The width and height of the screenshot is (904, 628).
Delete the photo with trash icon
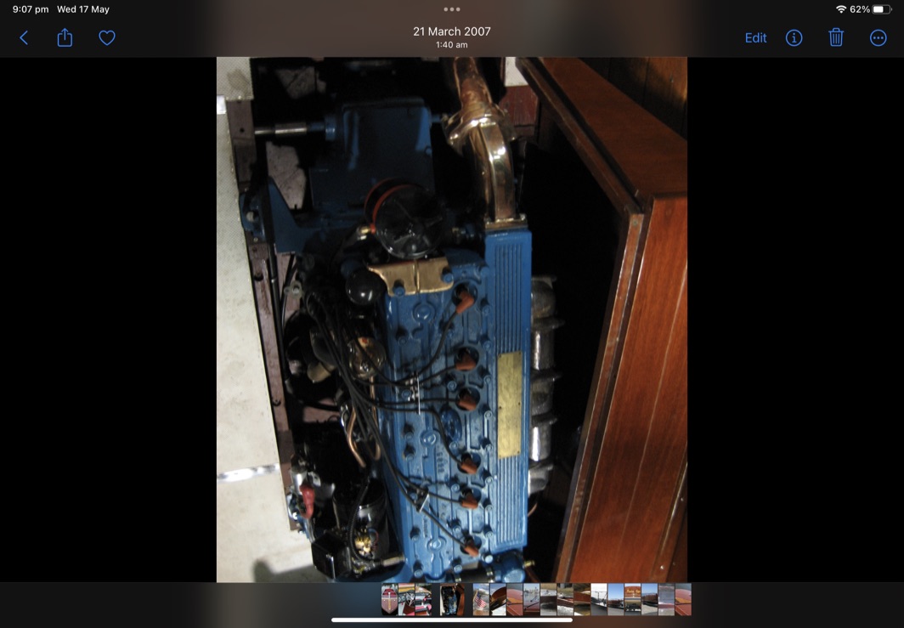click(836, 37)
